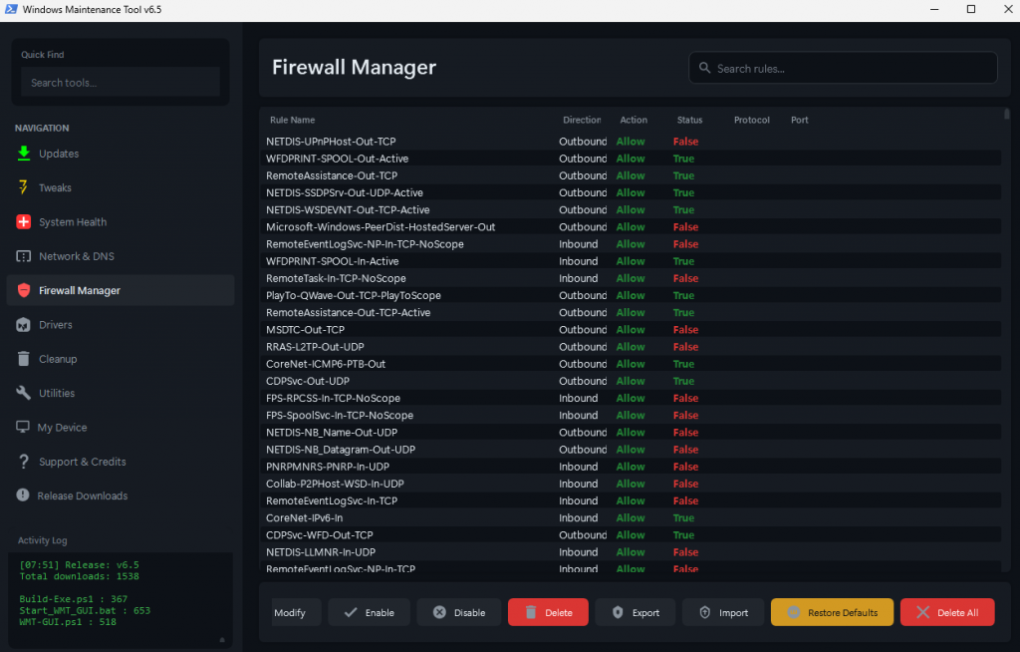
Task: Select rule RemoteEventLogSvc-NP-In-TCP-NoScope
Action: 631,244
